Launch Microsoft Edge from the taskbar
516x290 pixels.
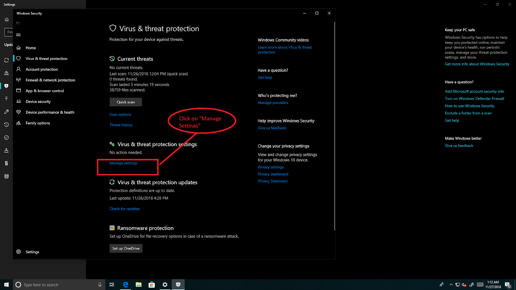pyautogui.click(x=125, y=285)
